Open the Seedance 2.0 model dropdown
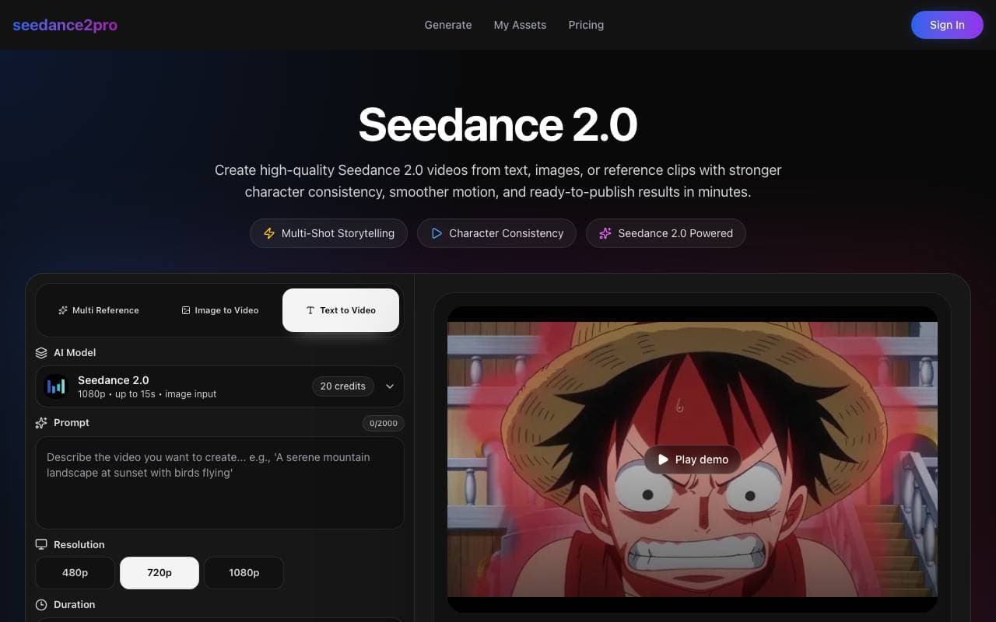The image size is (996, 622). tap(219, 386)
